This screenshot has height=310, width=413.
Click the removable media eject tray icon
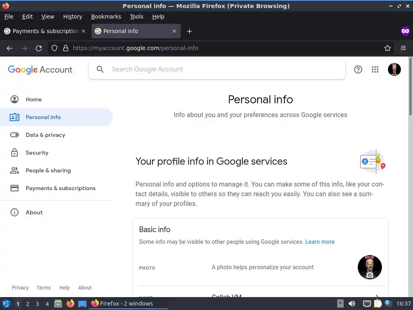340,304
